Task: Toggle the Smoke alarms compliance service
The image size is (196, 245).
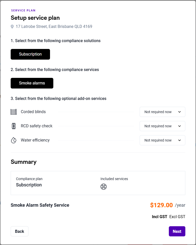Action: tap(32, 83)
